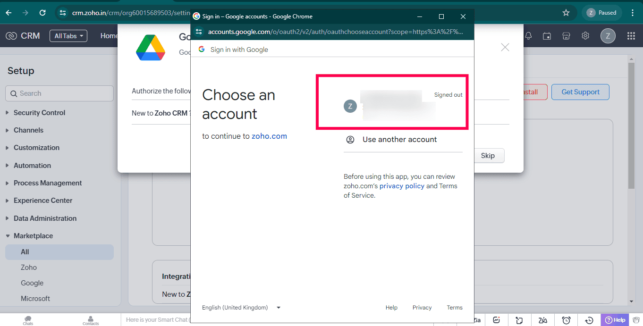Click Help in the sign-in popup footer
Viewport: 643px width, 326px height.
[x=391, y=308]
